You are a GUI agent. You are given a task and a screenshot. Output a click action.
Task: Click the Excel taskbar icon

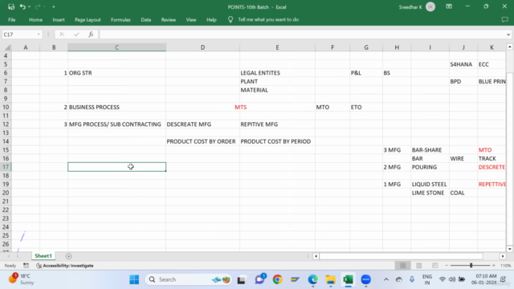(348, 279)
